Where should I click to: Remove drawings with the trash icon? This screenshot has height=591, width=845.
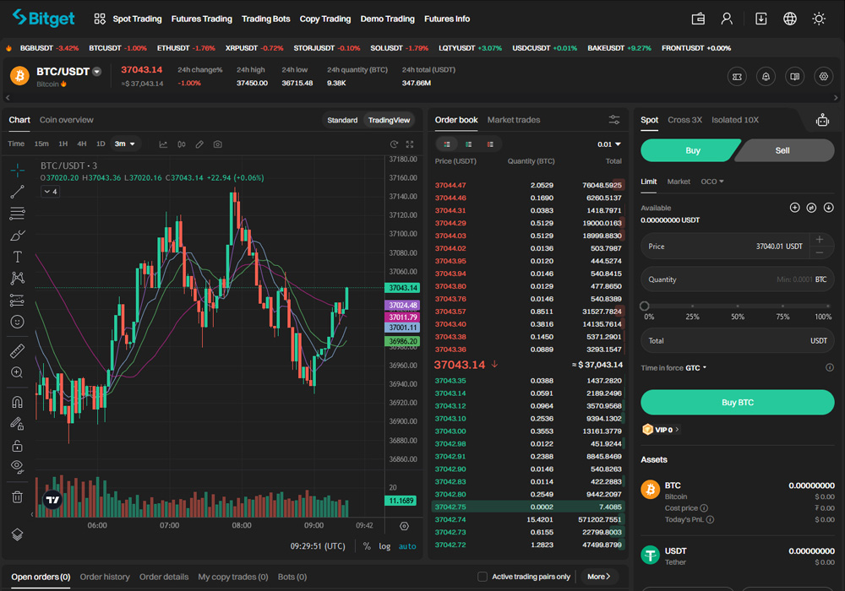(x=17, y=496)
